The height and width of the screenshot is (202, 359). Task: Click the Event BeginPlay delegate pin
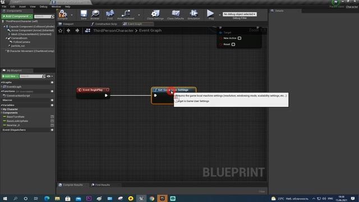pos(107,90)
